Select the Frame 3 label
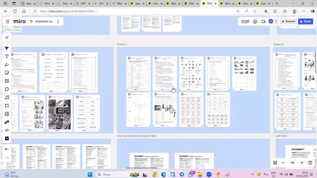The image size is (317, 178). click(278, 44)
